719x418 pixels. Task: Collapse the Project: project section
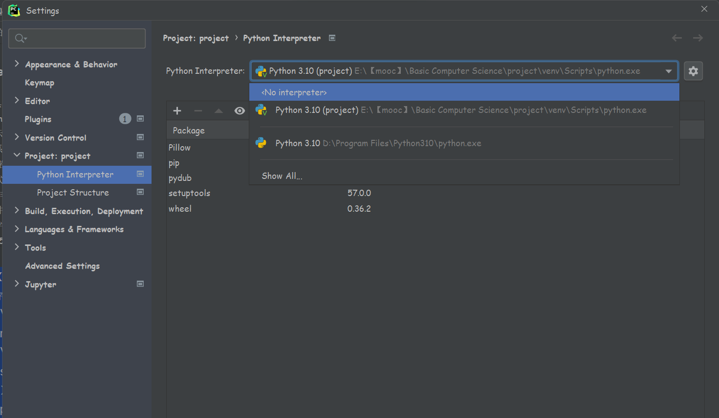[17, 155]
